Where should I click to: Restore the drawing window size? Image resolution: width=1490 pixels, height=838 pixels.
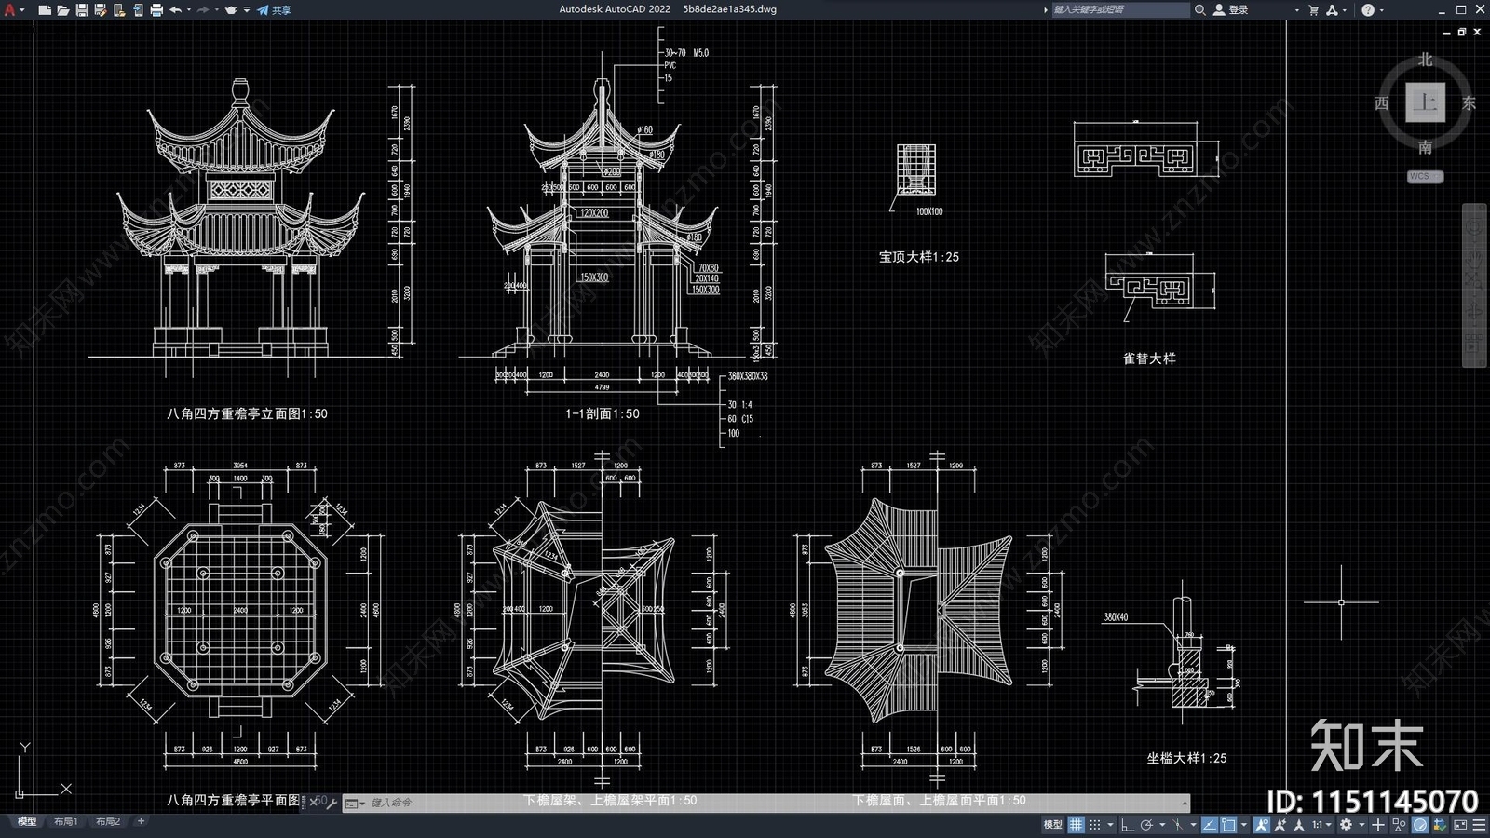click(1462, 32)
